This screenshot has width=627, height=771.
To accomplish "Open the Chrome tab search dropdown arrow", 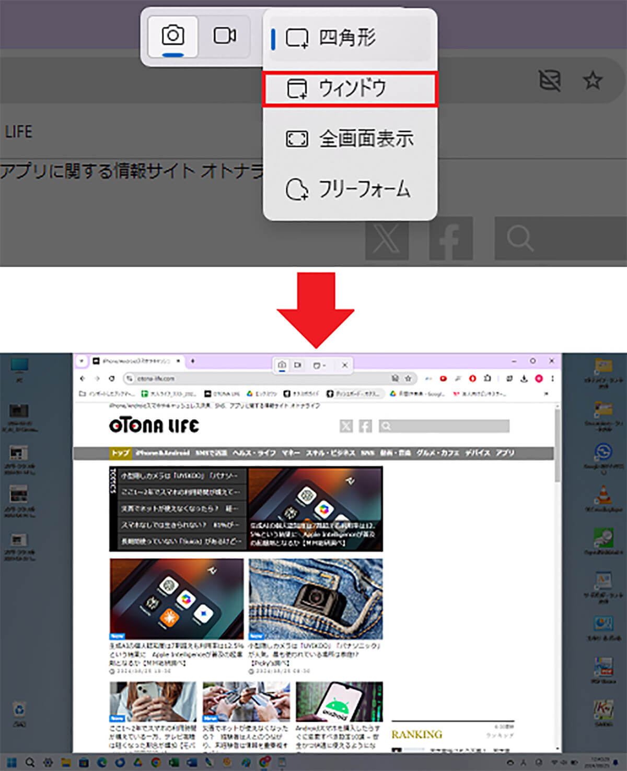I will click(x=81, y=361).
